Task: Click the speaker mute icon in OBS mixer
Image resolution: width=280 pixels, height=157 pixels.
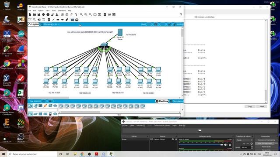Action: tap(226, 145)
